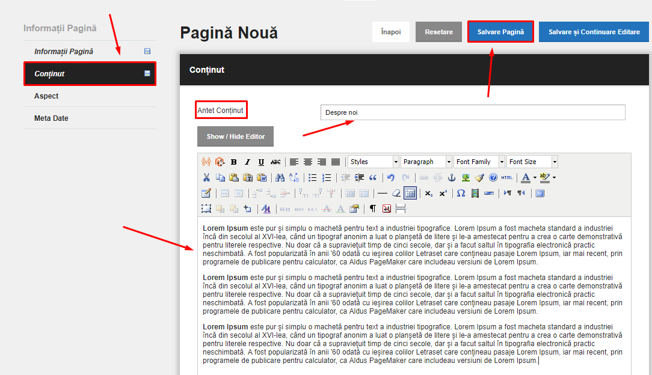Insert a new table with the pencil icon
Image resolution: width=652 pixels, height=375 pixels.
click(206, 194)
